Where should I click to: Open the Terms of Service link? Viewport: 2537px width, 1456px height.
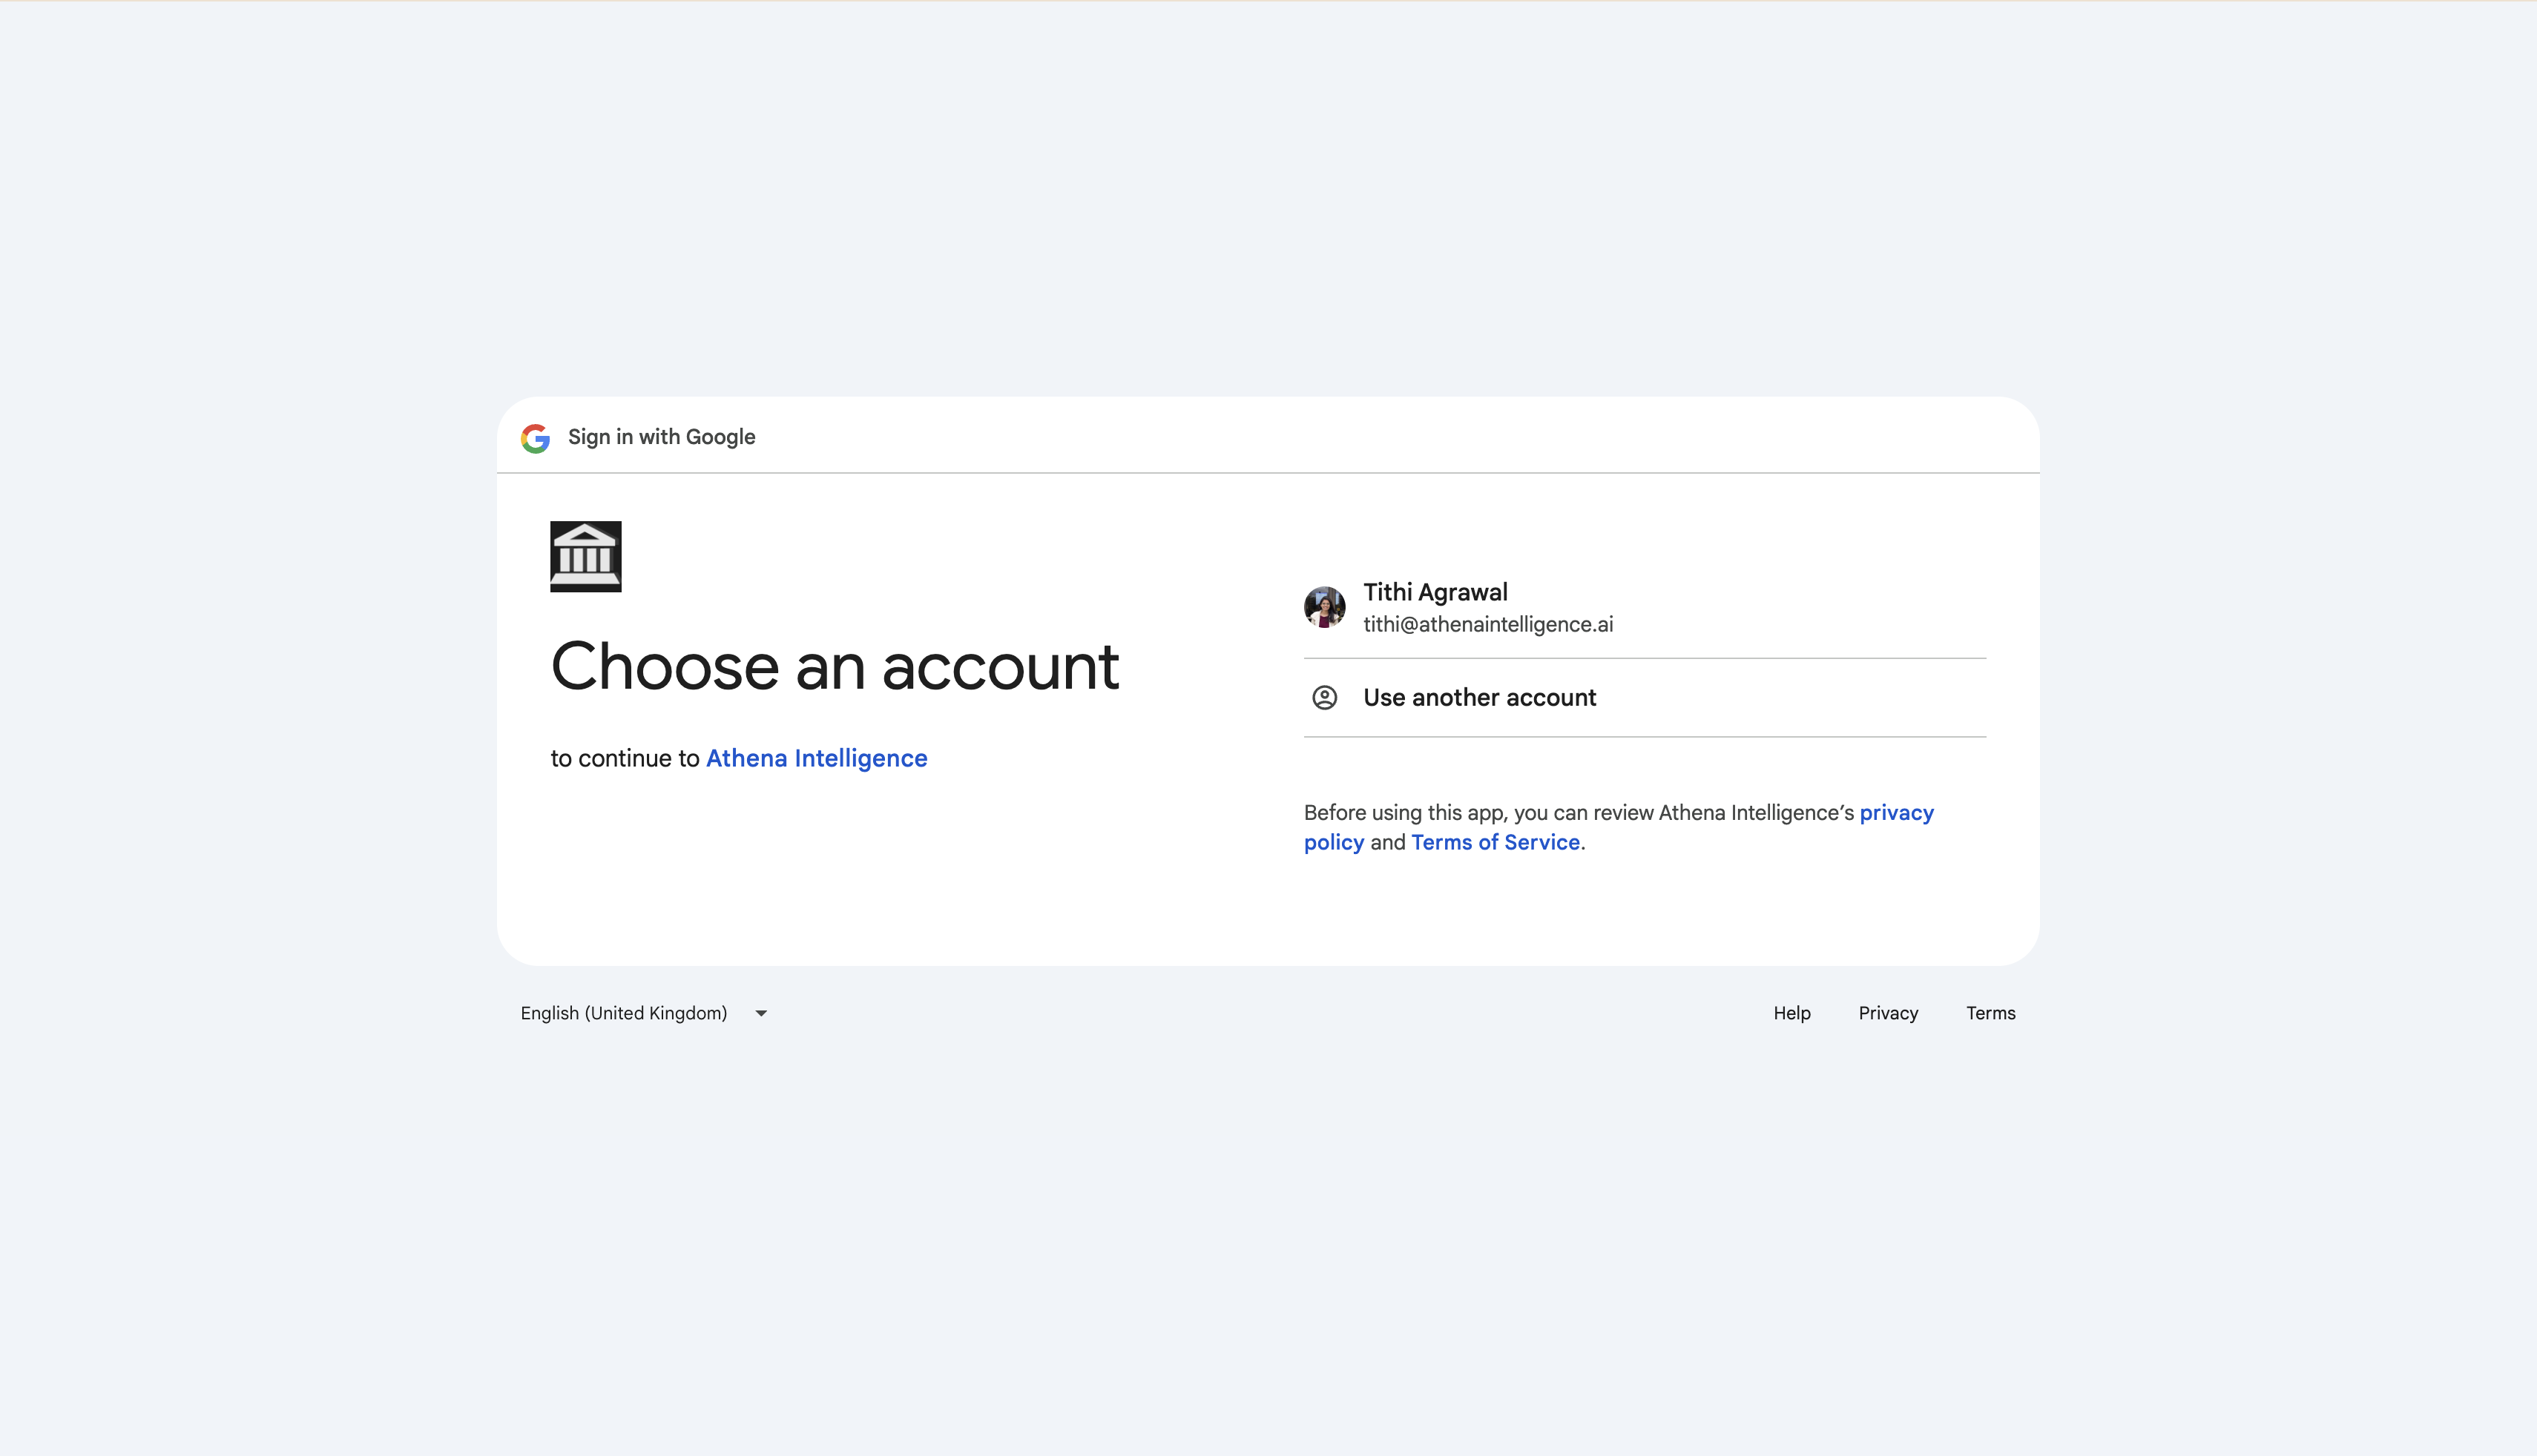pos(1495,843)
